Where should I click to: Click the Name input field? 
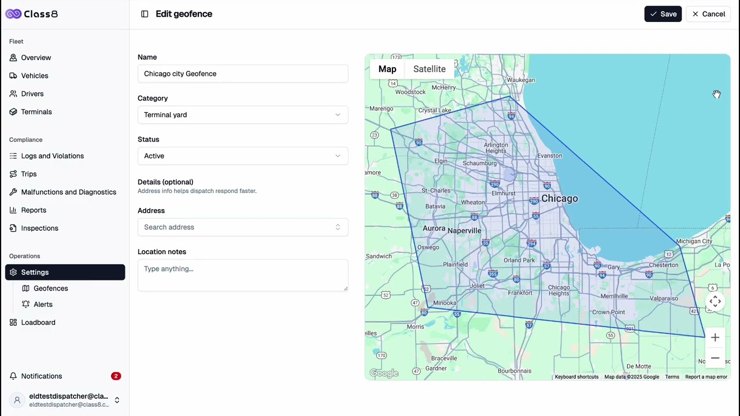pos(243,73)
